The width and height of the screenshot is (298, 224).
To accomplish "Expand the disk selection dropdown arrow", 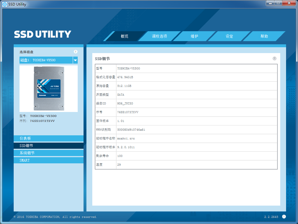I will [75, 60].
